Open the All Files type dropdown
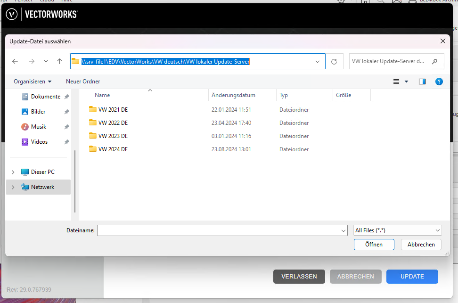458x303 pixels. click(397, 230)
